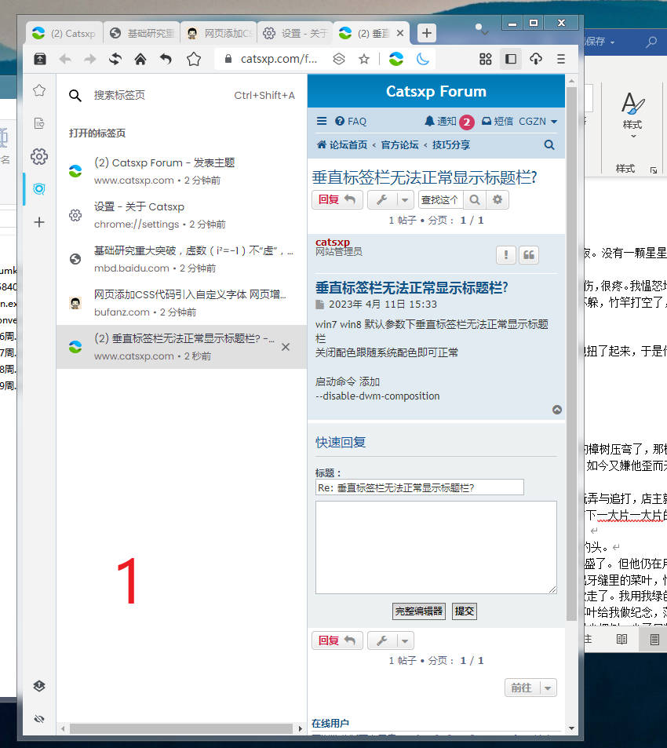Image resolution: width=667 pixels, height=748 pixels.
Task: Click the 标题 subject field in quick reply
Action: tap(420, 487)
